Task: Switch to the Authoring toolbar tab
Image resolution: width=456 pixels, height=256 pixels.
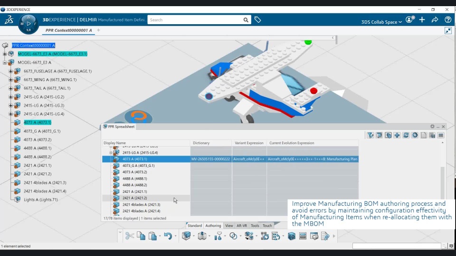Action: tap(213, 226)
